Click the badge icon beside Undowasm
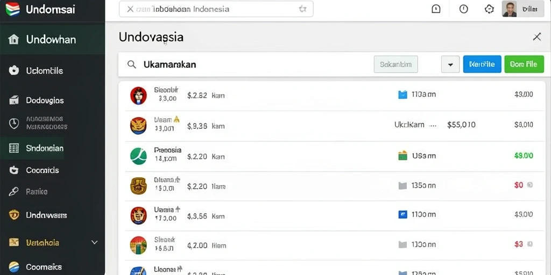 click(x=13, y=215)
